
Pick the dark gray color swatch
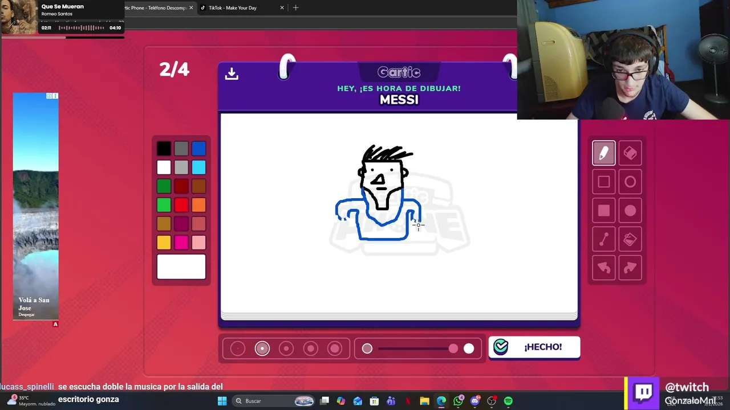[x=181, y=149]
